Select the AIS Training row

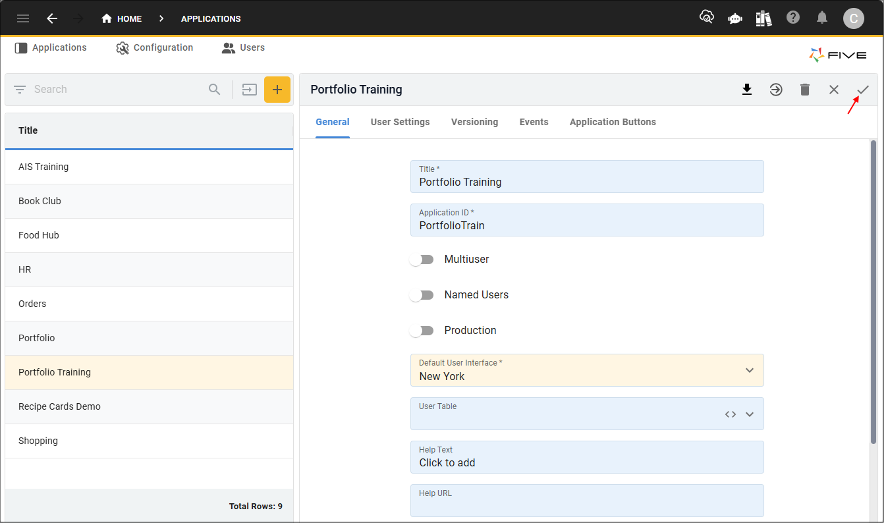tap(149, 167)
